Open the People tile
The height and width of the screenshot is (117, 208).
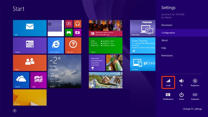(x=30, y=63)
